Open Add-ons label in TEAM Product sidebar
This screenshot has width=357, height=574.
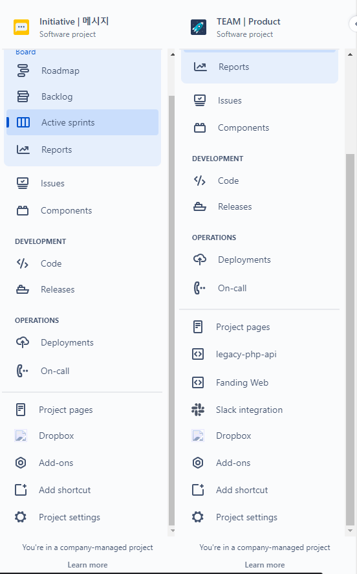pos(233,463)
